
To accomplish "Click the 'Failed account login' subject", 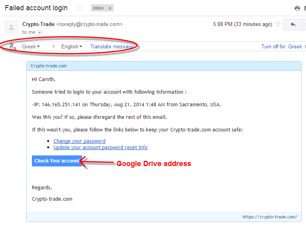I will pyautogui.click(x=36, y=8).
